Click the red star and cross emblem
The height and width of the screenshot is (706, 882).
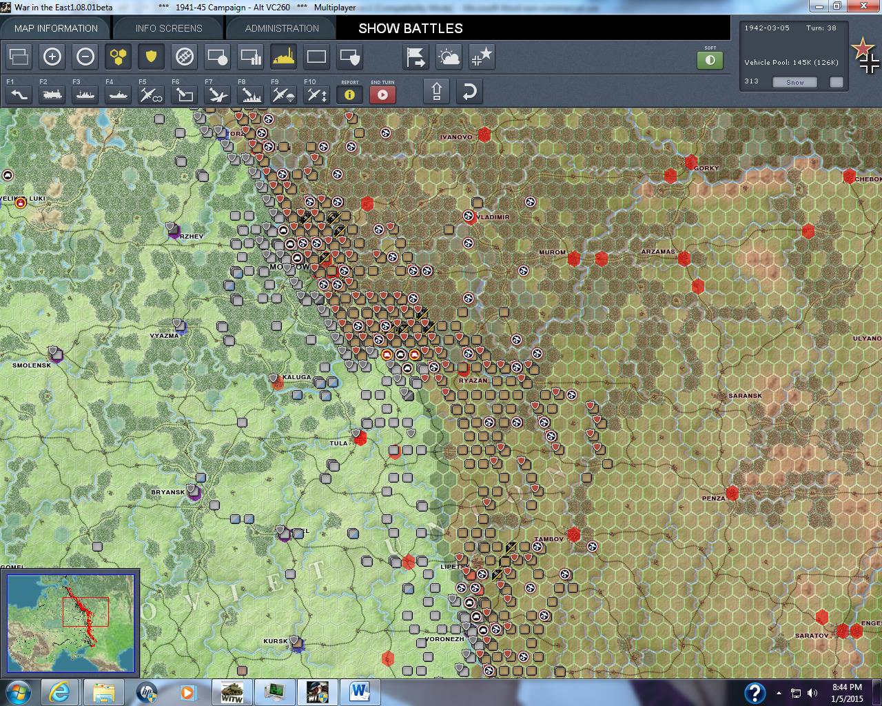(x=865, y=55)
